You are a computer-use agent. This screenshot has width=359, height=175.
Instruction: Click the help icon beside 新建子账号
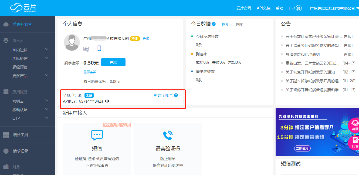click(176, 95)
